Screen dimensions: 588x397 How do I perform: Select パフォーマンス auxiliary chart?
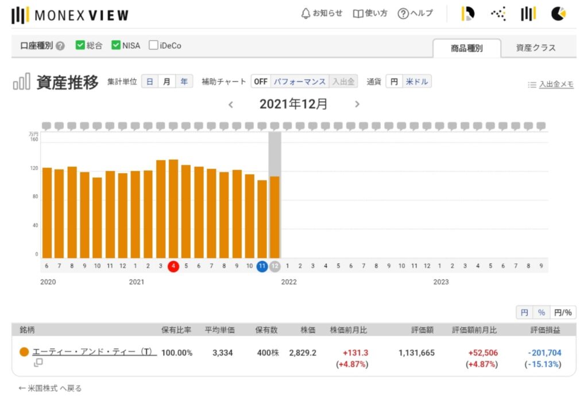(x=300, y=82)
